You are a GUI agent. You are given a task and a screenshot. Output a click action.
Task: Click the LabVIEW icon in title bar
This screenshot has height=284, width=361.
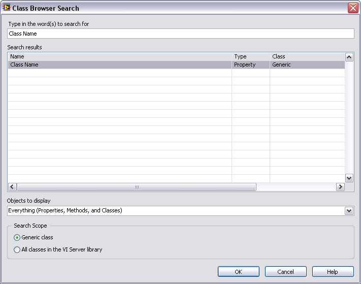[x=7, y=8]
